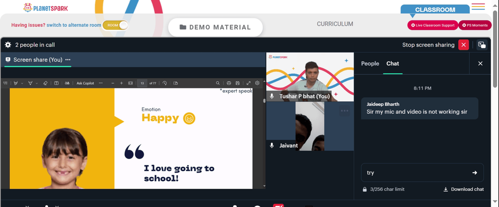Expand the highlight tool options arrow
Screen dimensions: 499x207
pos(22,83)
